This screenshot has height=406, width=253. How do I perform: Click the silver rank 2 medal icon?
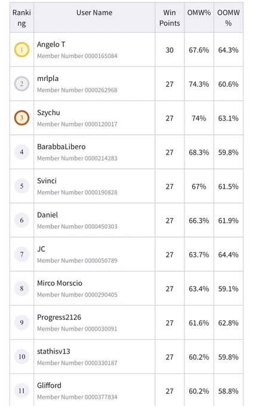pyautogui.click(x=21, y=84)
